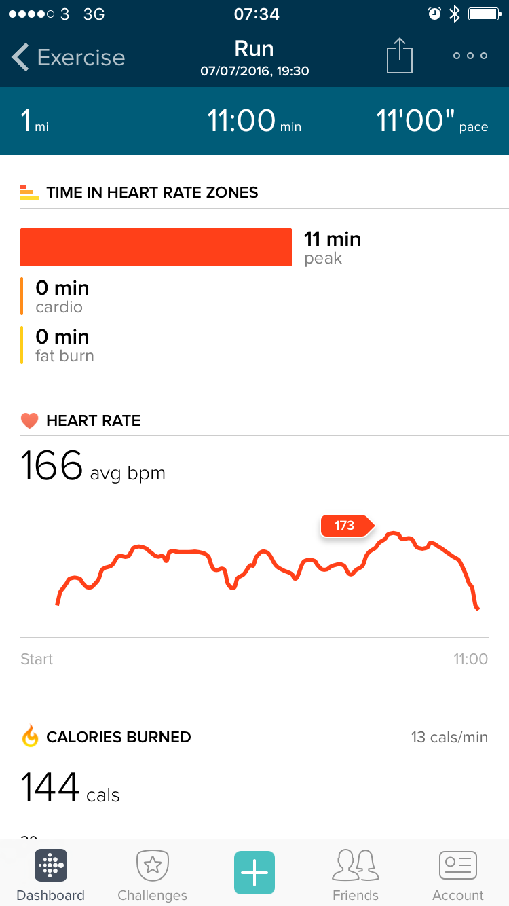Tap the share icon in header
This screenshot has width=509, height=906.
pos(400,56)
